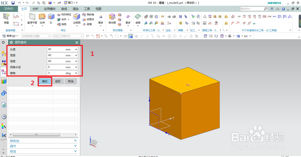Viewport: 301px width, 157px height.
Task: Click the Trim Body (修剪体) icon
Action: (84, 19)
